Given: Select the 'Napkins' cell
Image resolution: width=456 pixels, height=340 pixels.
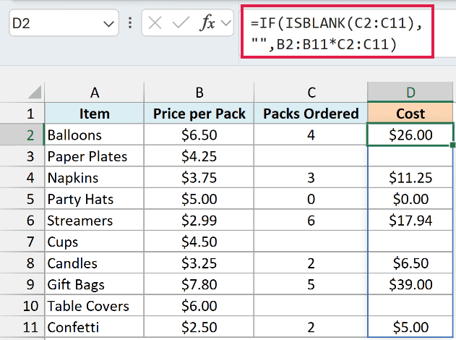Looking at the screenshot, I should pyautogui.click(x=94, y=177).
